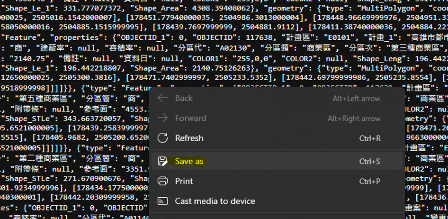Choose Forward from the context menu
448x219 pixels.
click(x=190, y=118)
